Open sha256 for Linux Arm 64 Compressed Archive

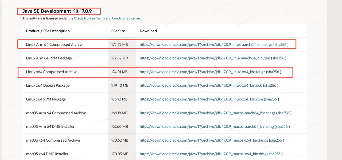[280, 45]
